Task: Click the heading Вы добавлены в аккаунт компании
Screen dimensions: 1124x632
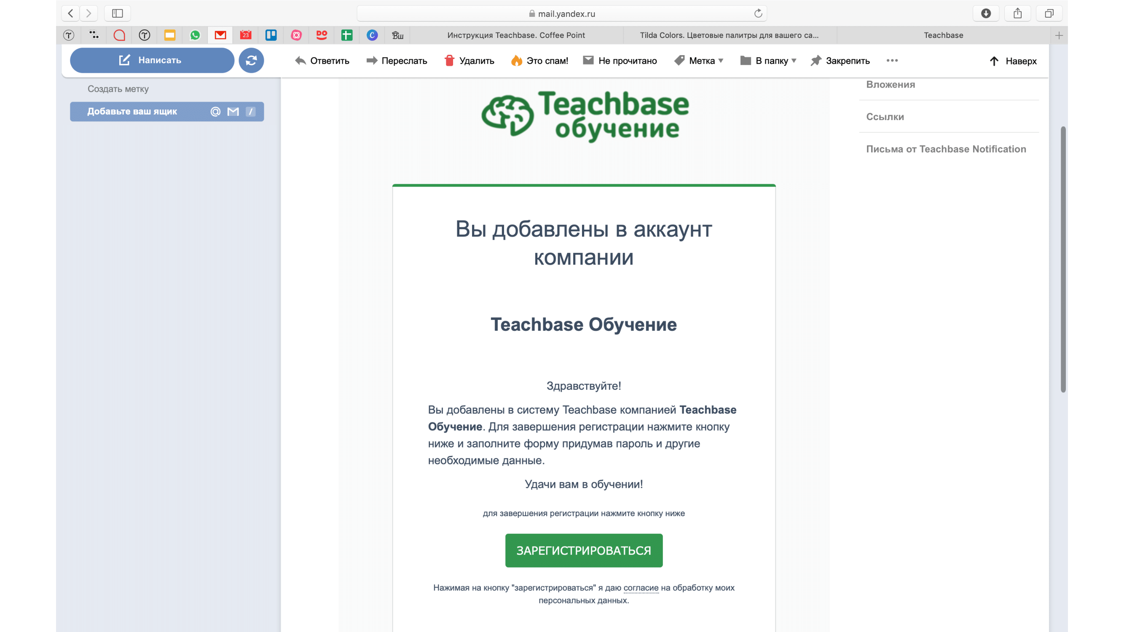Action: click(x=584, y=243)
